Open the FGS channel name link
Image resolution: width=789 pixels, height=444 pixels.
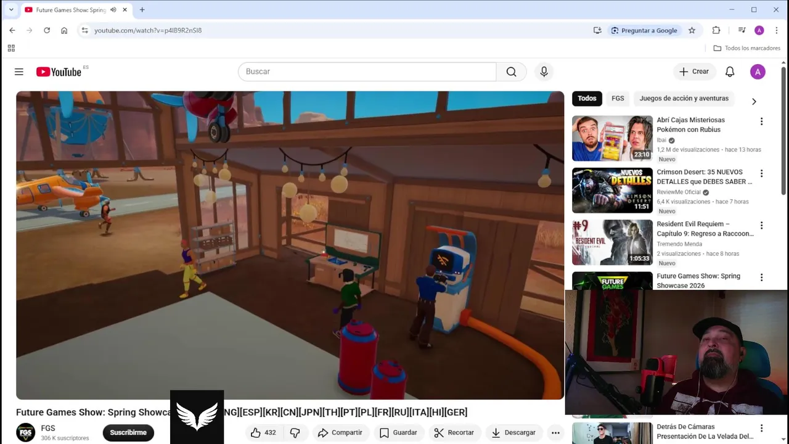tap(48, 428)
